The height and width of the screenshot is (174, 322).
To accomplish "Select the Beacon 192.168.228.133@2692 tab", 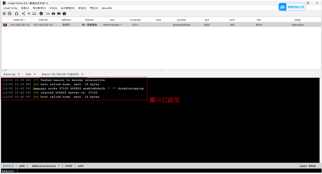I will click(x=60, y=74).
